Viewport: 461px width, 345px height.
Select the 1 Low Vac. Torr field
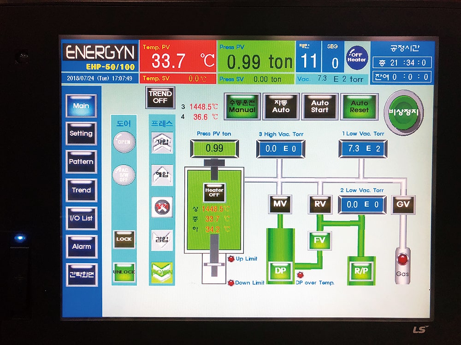point(363,149)
